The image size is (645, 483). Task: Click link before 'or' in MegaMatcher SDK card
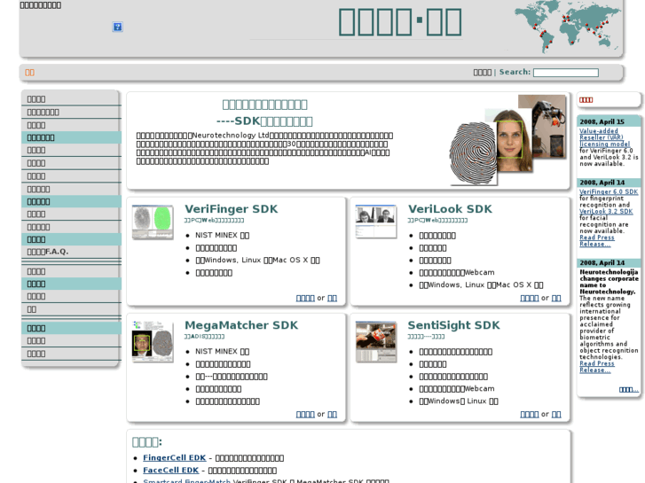305,415
